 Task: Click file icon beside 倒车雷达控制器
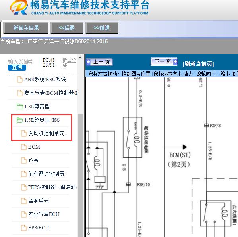coord(24,174)
